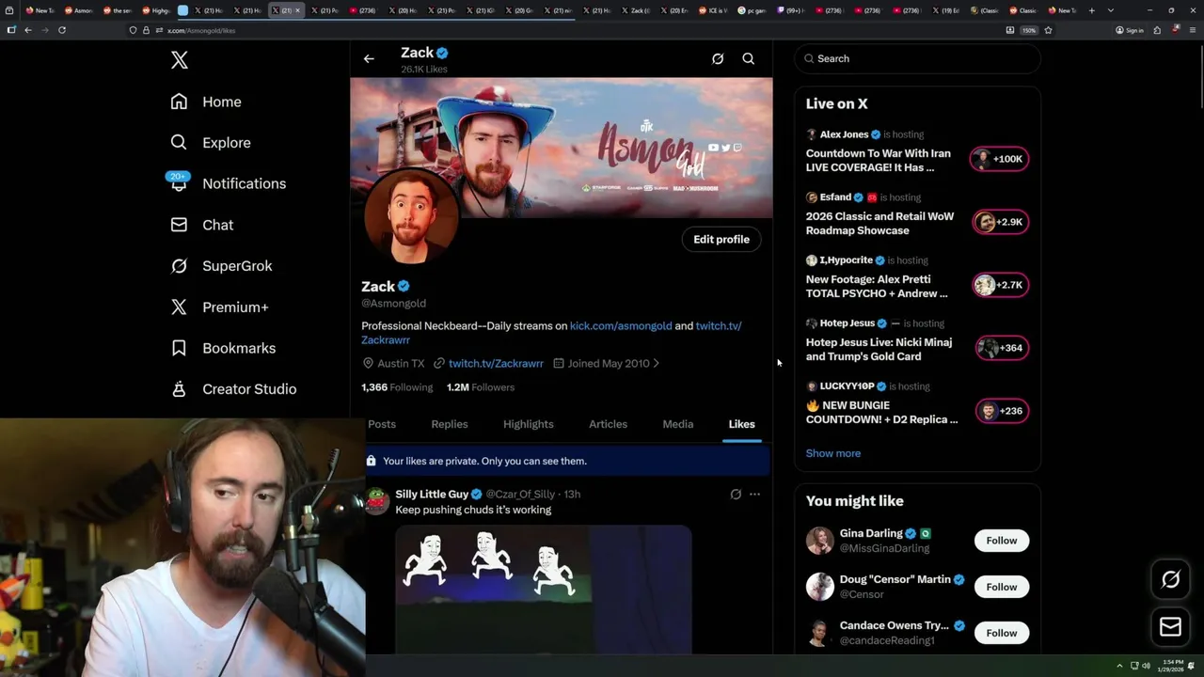
Task: Open I,Hypocrite's New Footage live stream
Action: click(877, 287)
